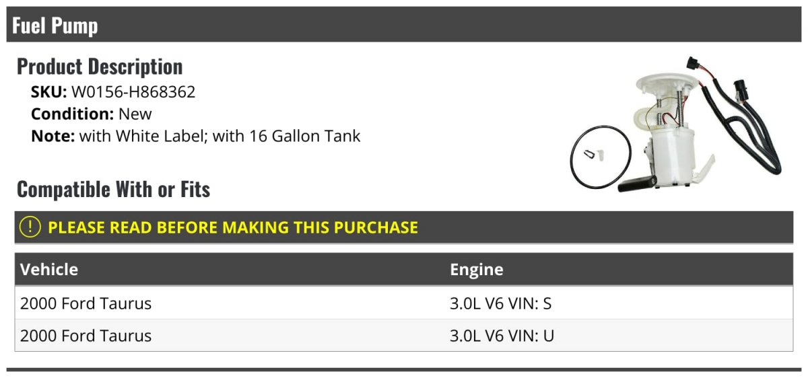Click the Vehicle column header
This screenshot has width=808, height=378.
tap(49, 270)
